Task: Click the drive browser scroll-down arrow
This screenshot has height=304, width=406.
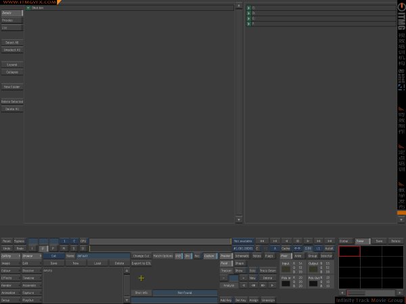Action: pos(401,220)
